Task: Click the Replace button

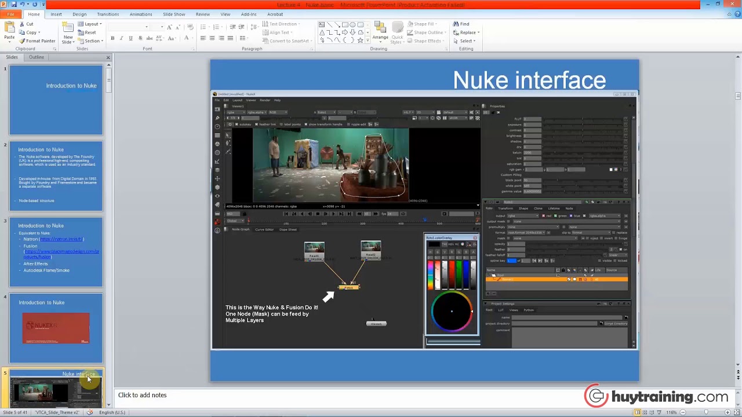Action: click(465, 32)
